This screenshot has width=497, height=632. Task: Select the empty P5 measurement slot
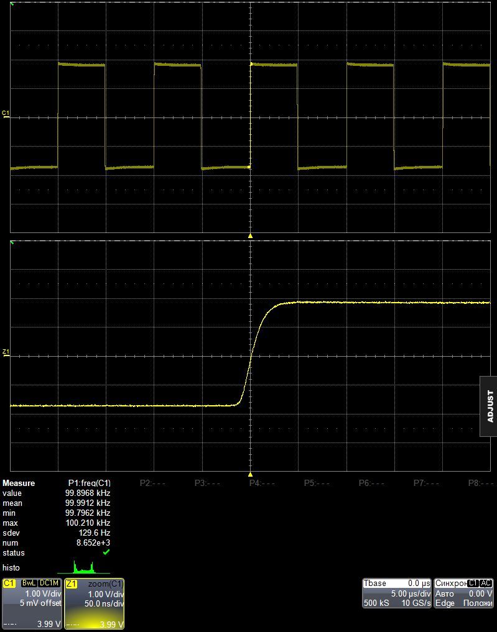[317, 483]
